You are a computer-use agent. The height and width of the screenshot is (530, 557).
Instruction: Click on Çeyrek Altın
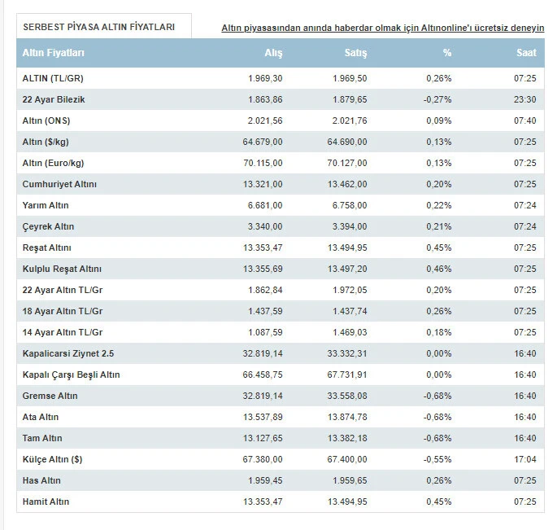49,226
